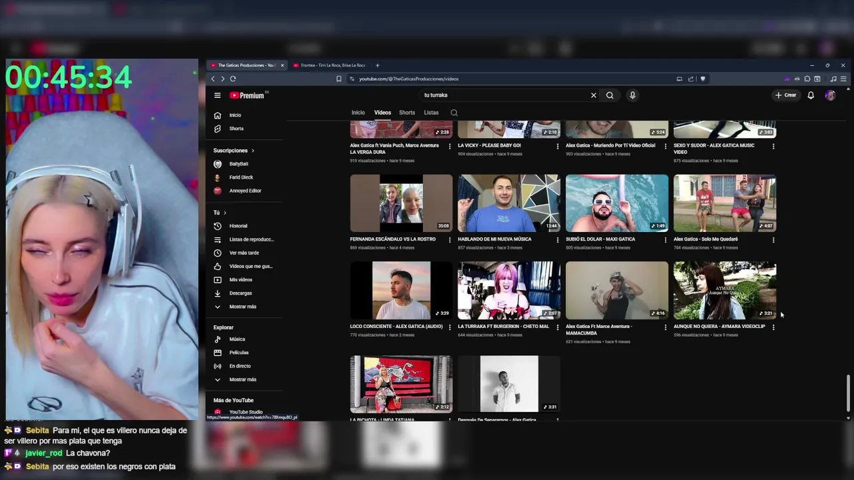854x480 pixels.
Task: Open the SUBIÓ EL DOLAR pool thumbnail
Action: click(x=617, y=203)
